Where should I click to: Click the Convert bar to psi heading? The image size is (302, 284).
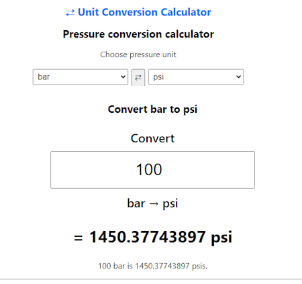click(152, 109)
